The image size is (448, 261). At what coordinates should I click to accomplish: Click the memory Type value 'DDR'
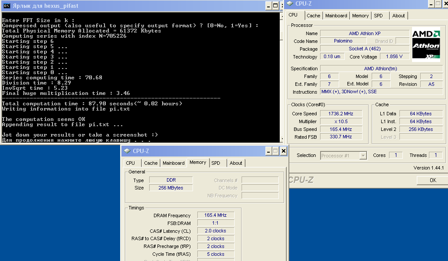click(171, 180)
